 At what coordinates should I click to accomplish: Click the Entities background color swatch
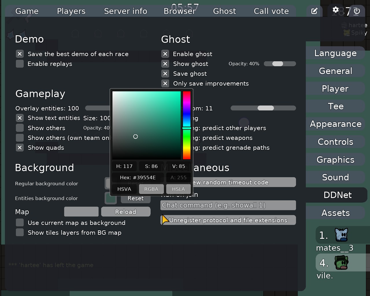111,199
